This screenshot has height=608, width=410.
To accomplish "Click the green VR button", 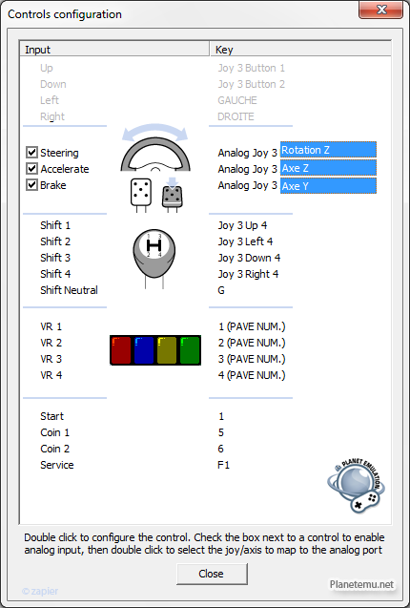I will 190,350.
